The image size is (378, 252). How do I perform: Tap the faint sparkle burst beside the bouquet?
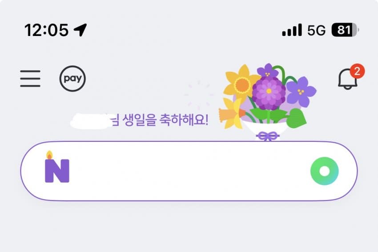[x=199, y=94]
